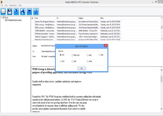
Task: Open the Registration menu
Action: (13, 5)
